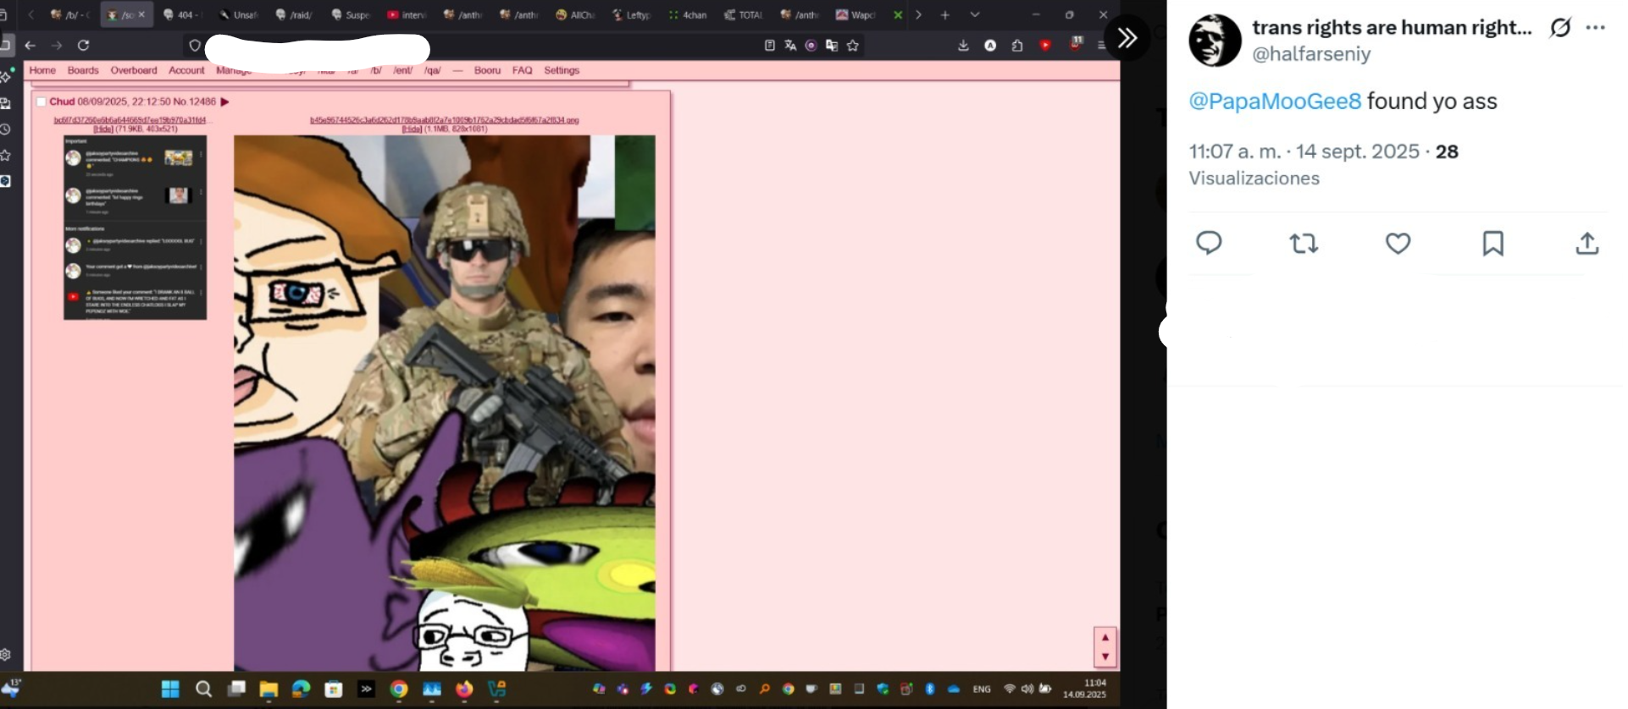Click the @PapaMooGee8 mention link
Image resolution: width=1628 pixels, height=709 pixels.
pyautogui.click(x=1275, y=102)
